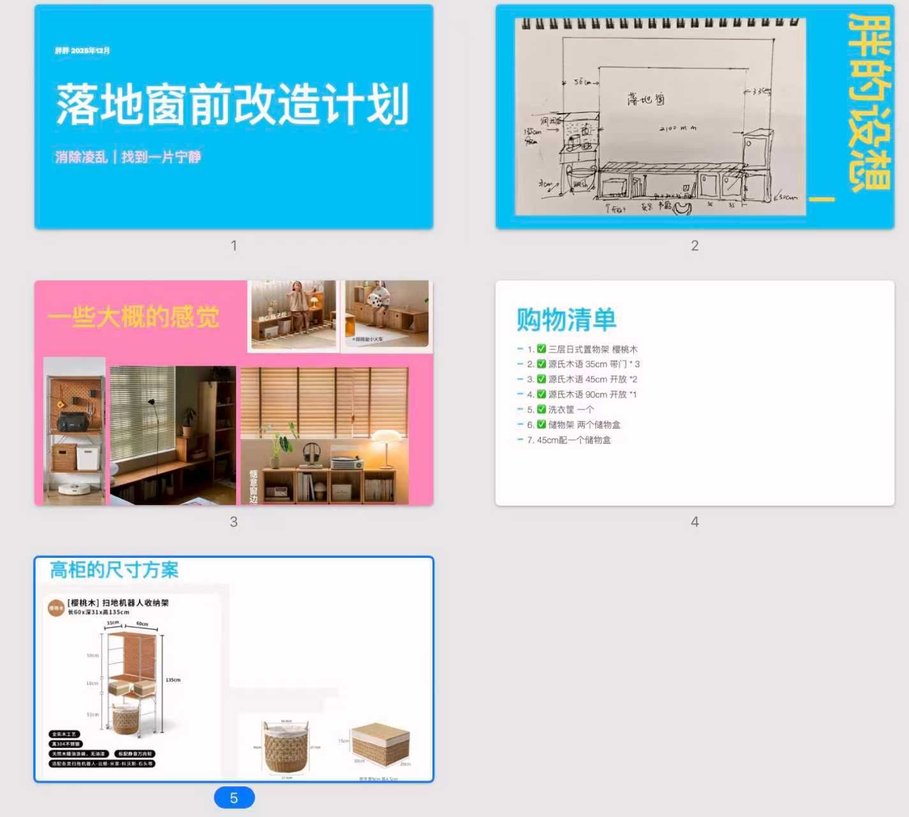Click the yellow 一些大概的感觉 title text
Image resolution: width=909 pixels, height=817 pixels.
[133, 317]
